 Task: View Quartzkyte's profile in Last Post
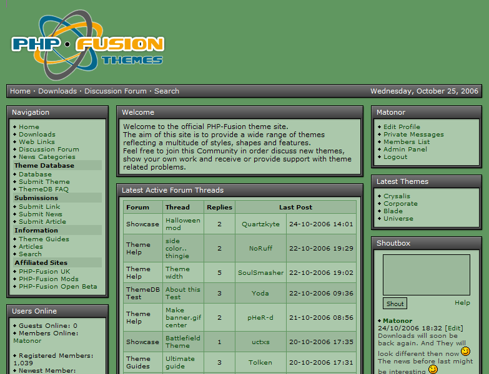[260, 224]
